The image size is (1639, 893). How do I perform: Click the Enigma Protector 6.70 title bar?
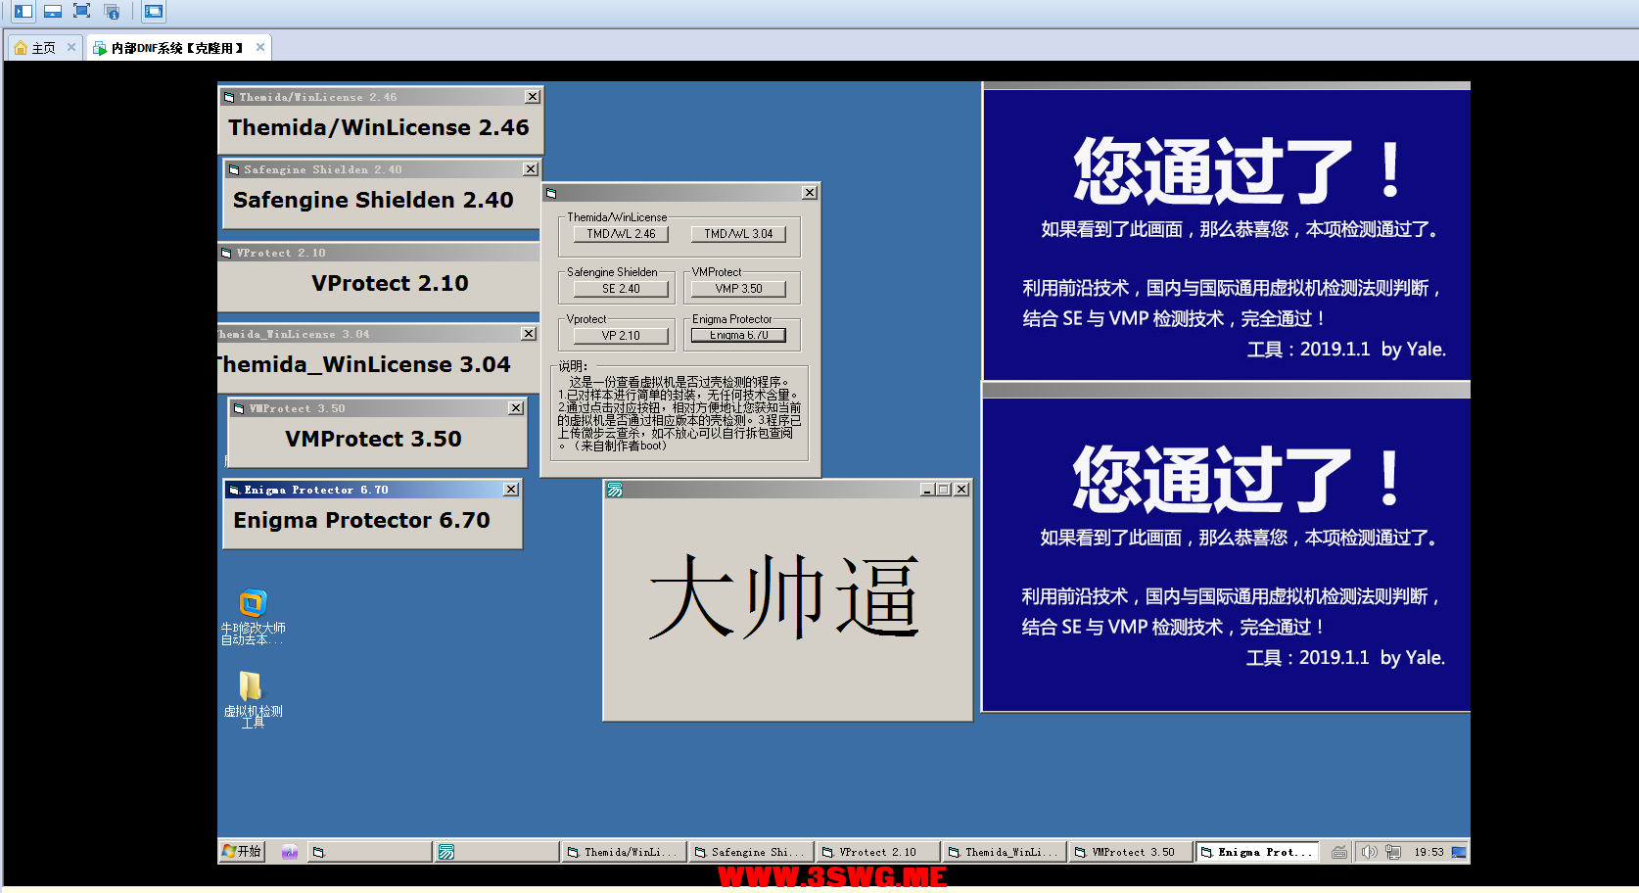[x=372, y=490]
